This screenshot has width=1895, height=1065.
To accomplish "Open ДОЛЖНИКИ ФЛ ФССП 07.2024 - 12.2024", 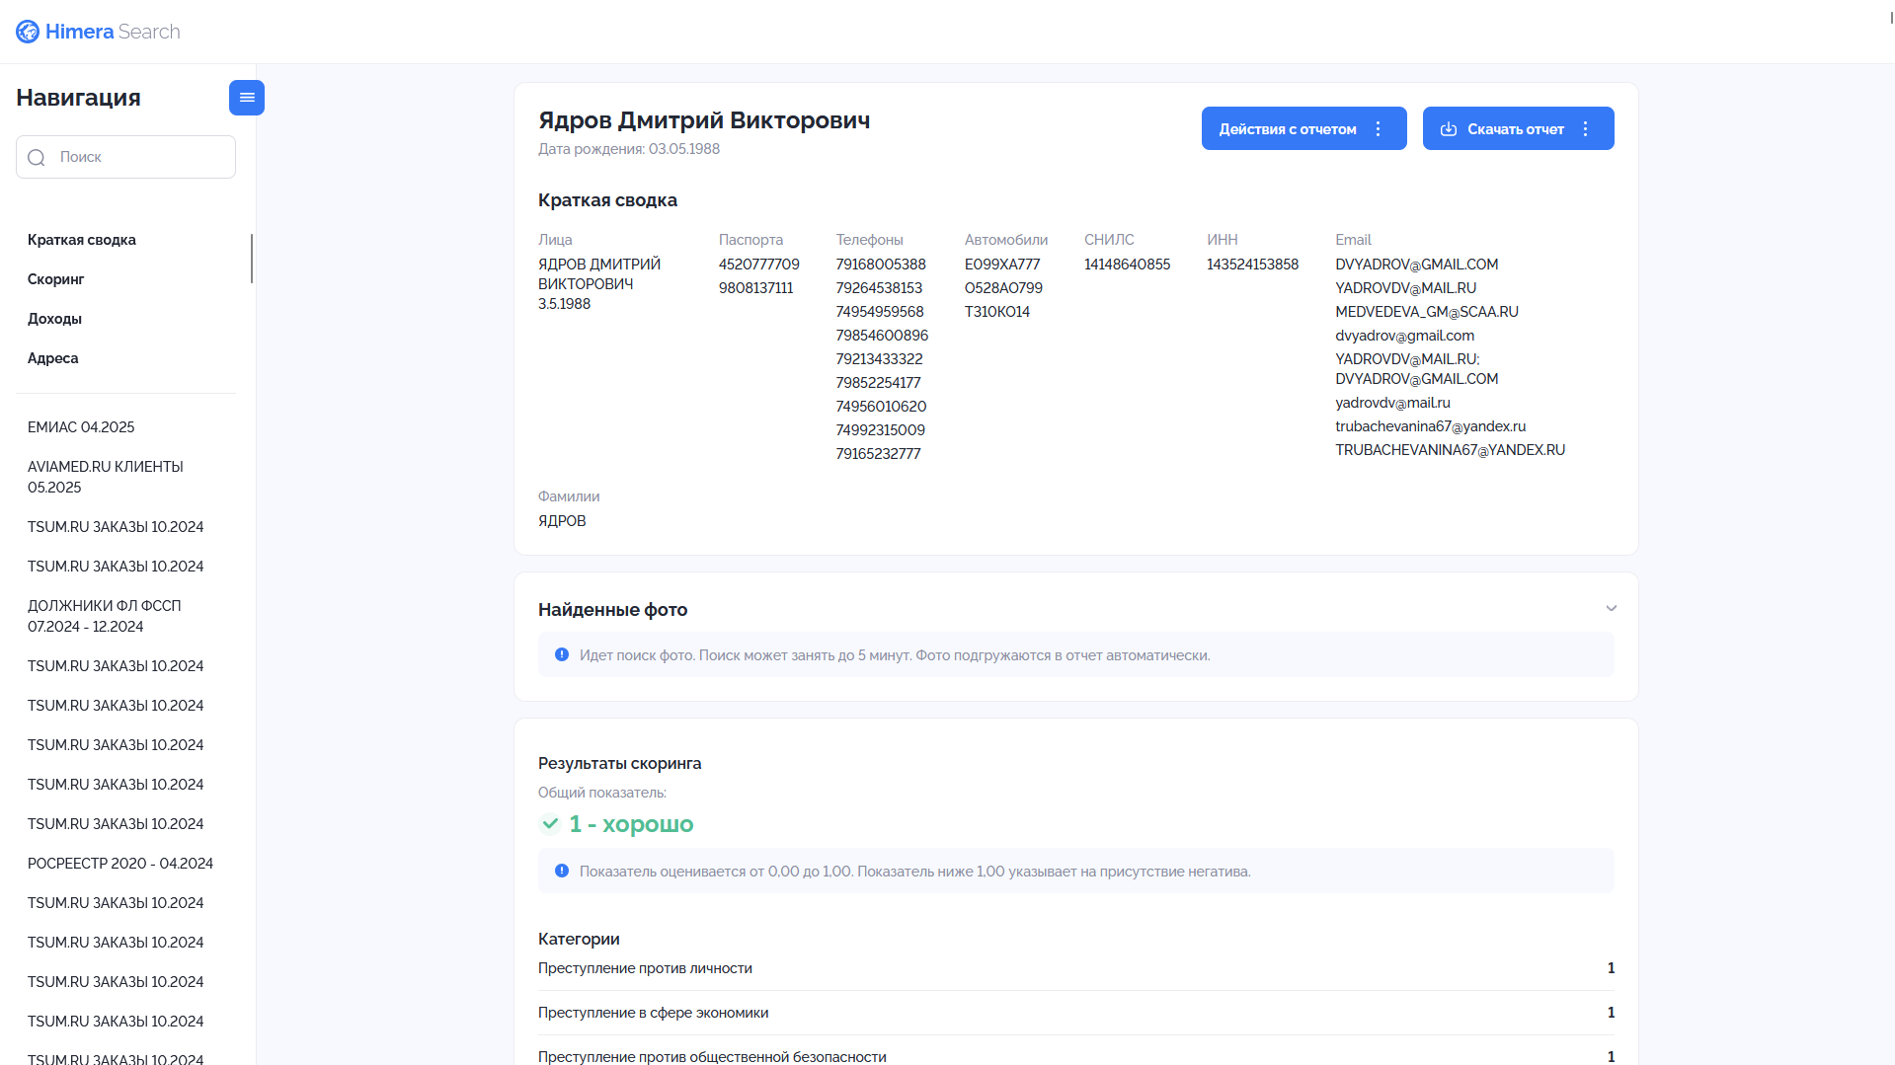I will pos(105,616).
